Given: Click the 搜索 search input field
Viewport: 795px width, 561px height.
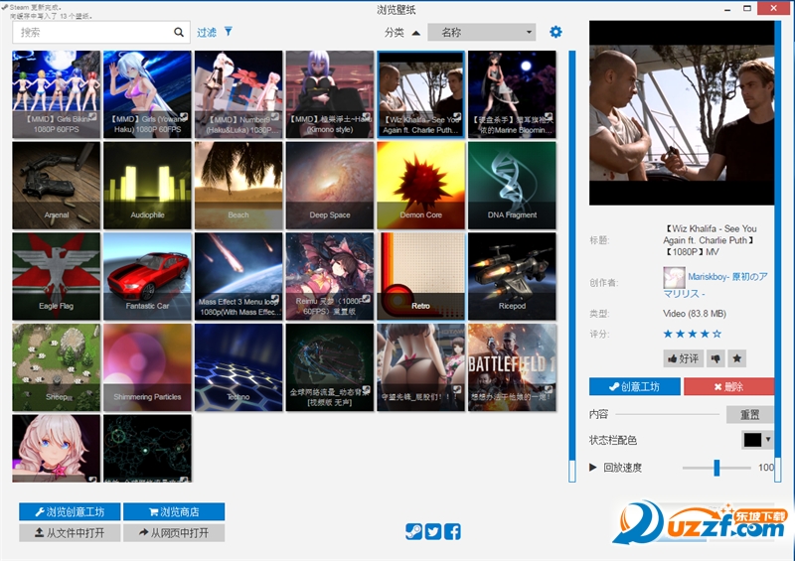Looking at the screenshot, I should 94,33.
